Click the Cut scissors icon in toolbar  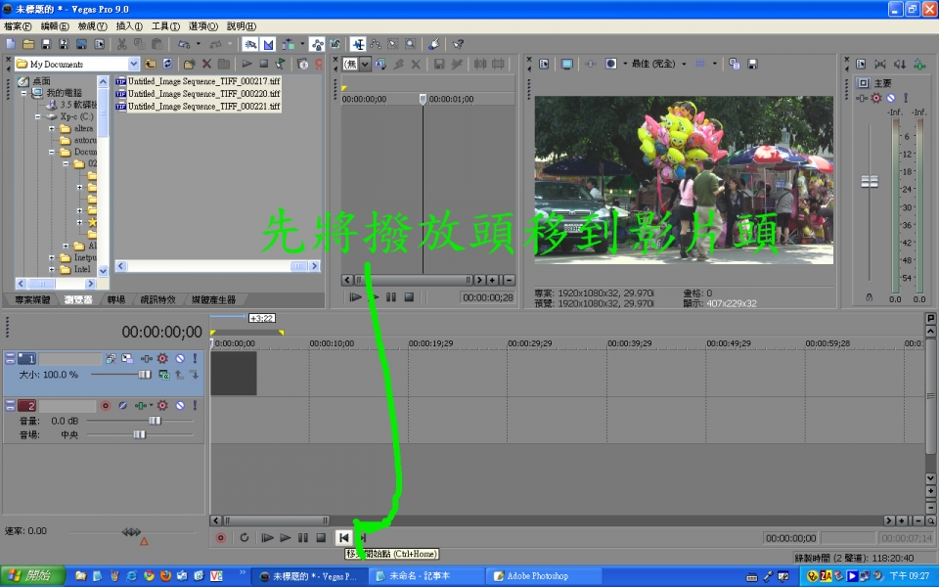coord(121,44)
